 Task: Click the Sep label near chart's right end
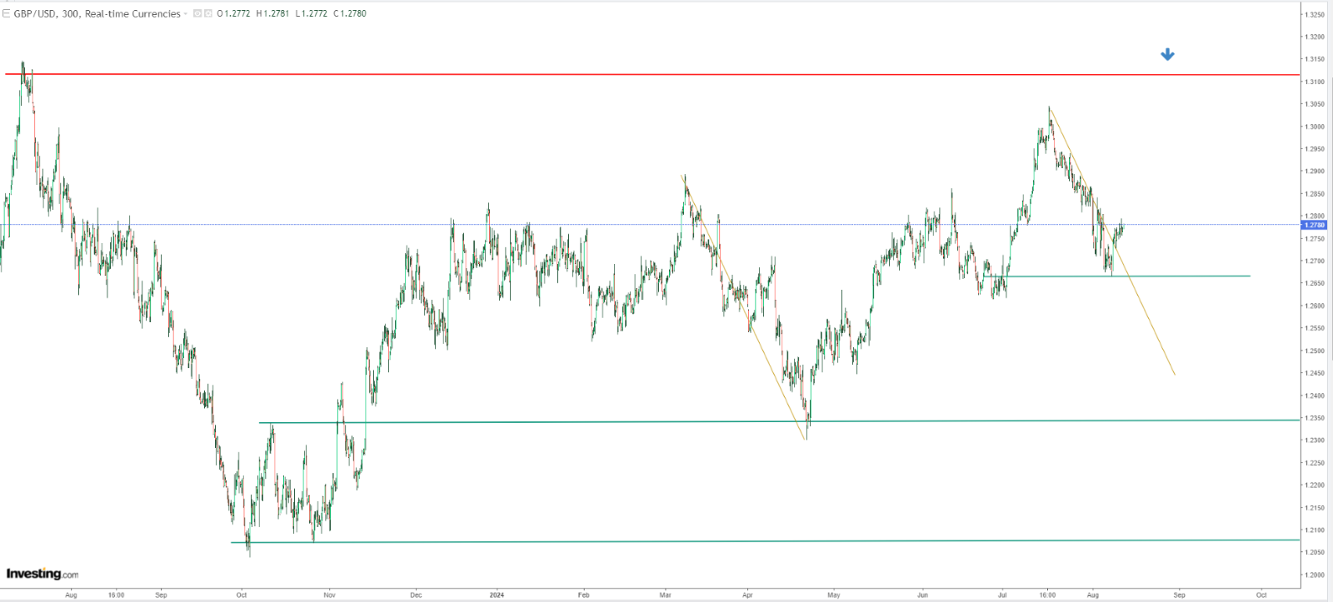[x=1179, y=595]
